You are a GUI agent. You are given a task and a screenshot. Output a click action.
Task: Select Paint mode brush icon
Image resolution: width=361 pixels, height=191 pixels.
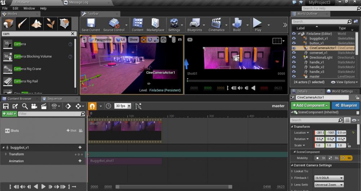point(22,24)
